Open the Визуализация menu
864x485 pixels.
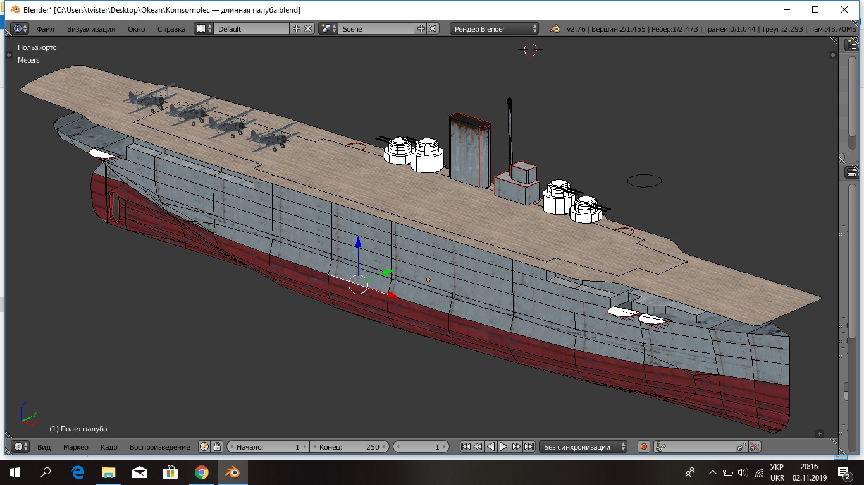pyautogui.click(x=91, y=29)
